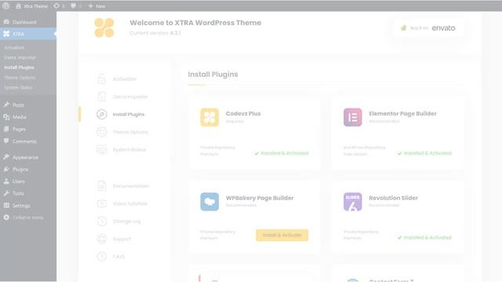Viewport: 502px width, 282px height.
Task: Click the Activation lock icon
Action: tap(101, 78)
